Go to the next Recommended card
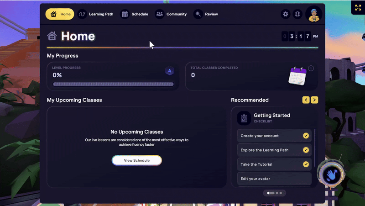 pos(315,100)
